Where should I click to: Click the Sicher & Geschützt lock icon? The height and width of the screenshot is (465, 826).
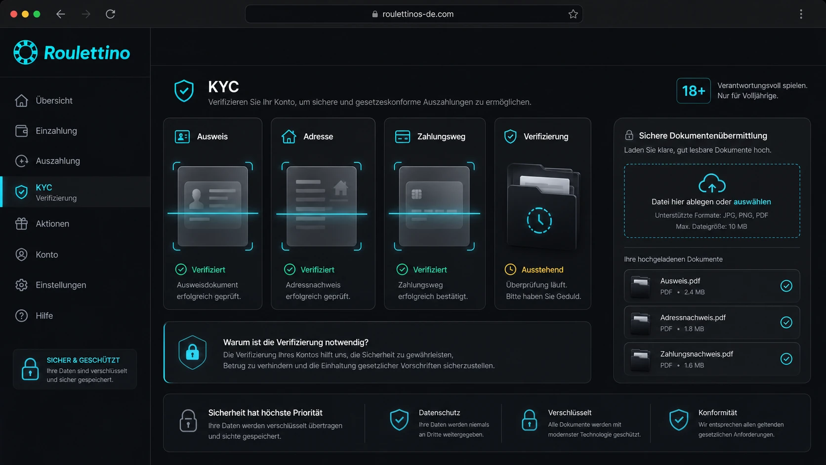click(x=30, y=369)
